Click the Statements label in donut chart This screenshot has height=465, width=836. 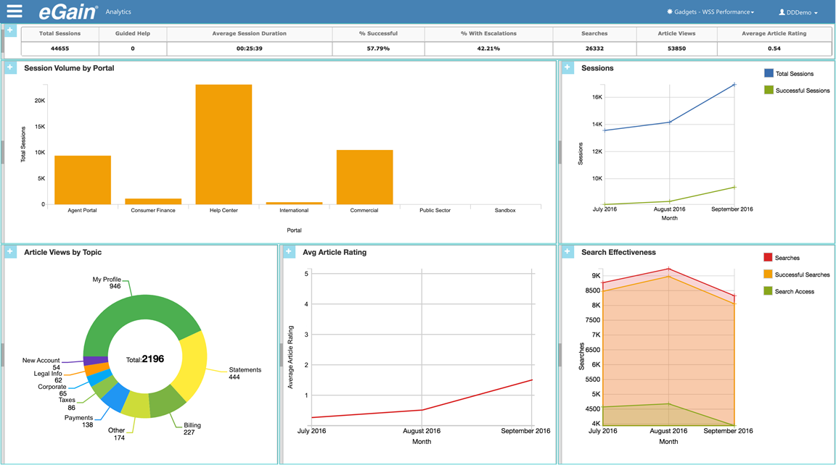tap(245, 369)
